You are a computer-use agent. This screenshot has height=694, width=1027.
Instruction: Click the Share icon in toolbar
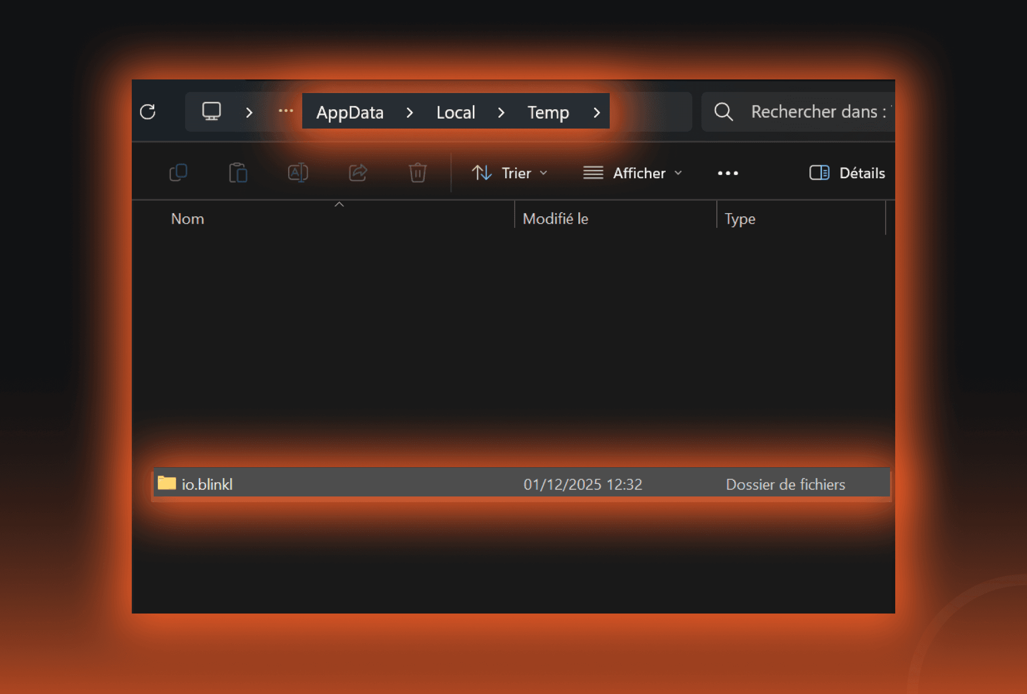point(358,173)
